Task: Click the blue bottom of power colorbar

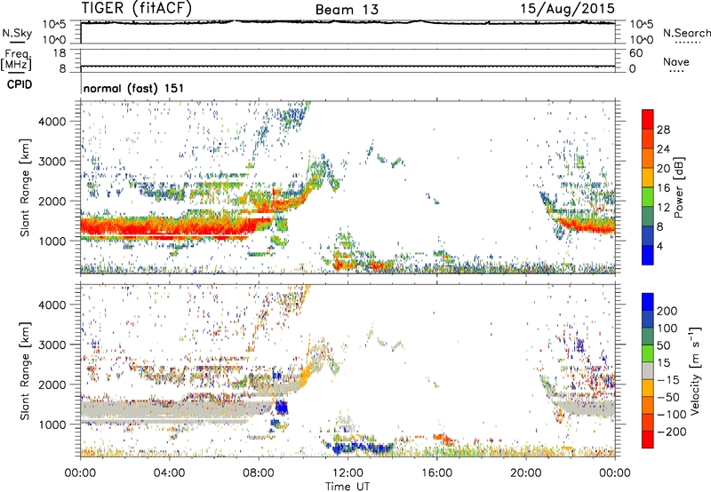Action: coord(648,256)
